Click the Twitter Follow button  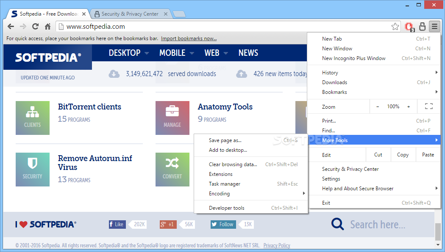pos(223,224)
